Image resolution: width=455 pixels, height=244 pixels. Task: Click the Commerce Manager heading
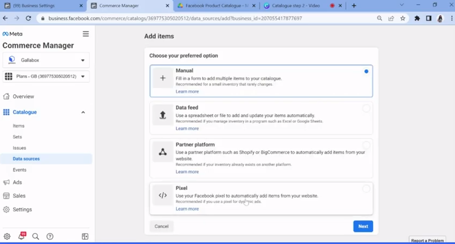click(38, 45)
